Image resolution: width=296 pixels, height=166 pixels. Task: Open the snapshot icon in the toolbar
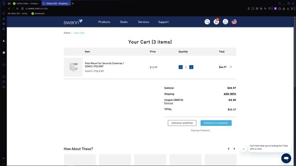click(253, 8)
